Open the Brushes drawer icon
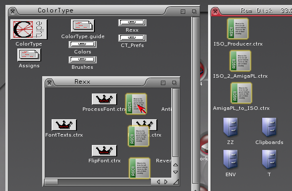Screen dimensions: 292x191 click(x=82, y=60)
